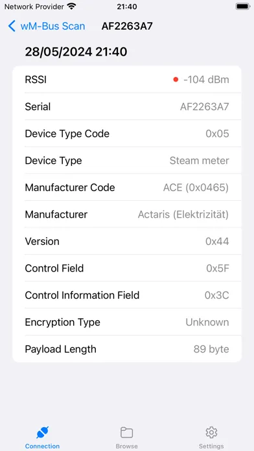Select the Serial row
The width and height of the screenshot is (254, 451).
coord(127,107)
